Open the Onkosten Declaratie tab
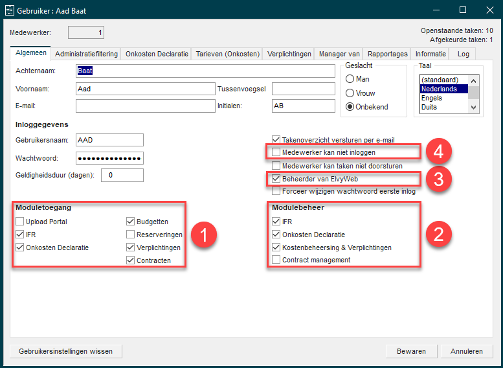Viewport: 503px width, 368px height. click(x=157, y=54)
